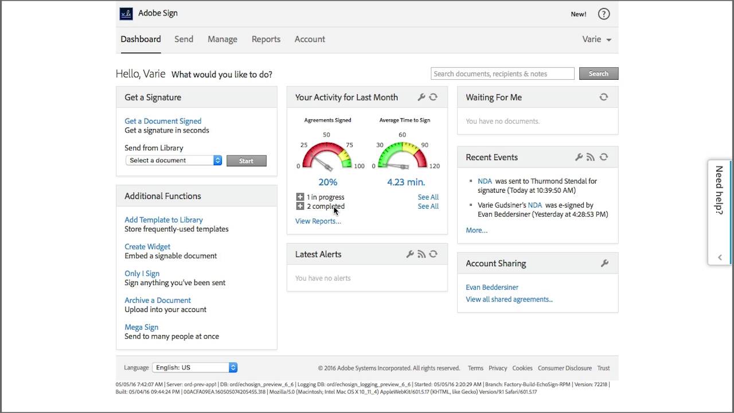Expand the 2 completed plus icon
The width and height of the screenshot is (734, 413).
[x=300, y=206]
